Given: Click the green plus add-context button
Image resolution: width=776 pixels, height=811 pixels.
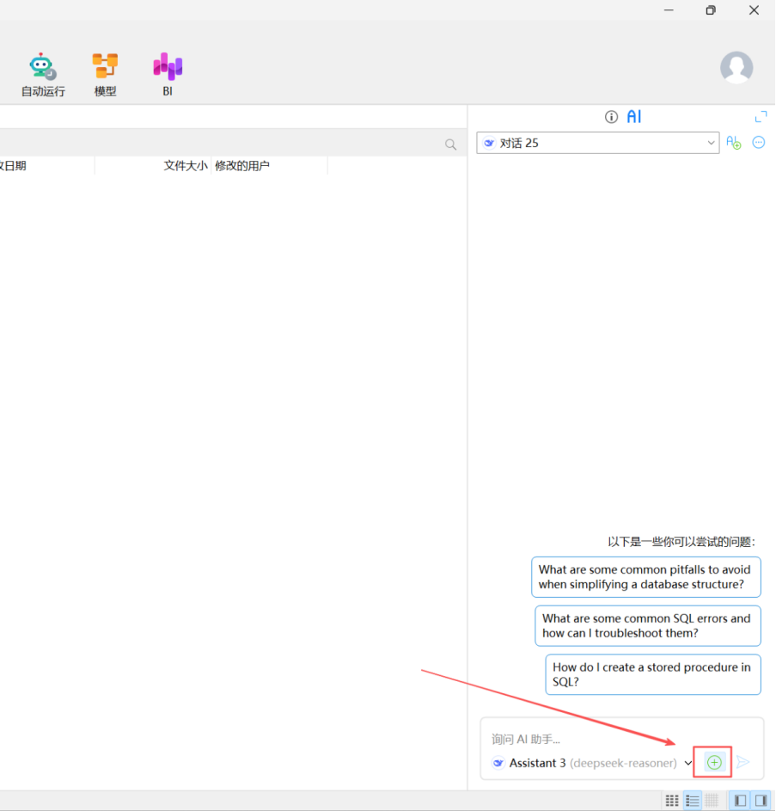Looking at the screenshot, I should 714,762.
